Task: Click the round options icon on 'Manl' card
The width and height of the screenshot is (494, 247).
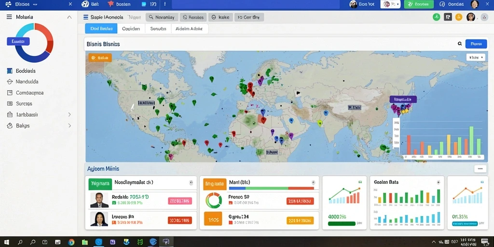Action: pos(313,182)
